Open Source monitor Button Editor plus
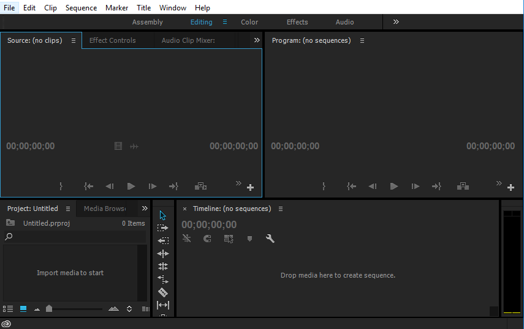This screenshot has height=329, width=524. coord(250,188)
